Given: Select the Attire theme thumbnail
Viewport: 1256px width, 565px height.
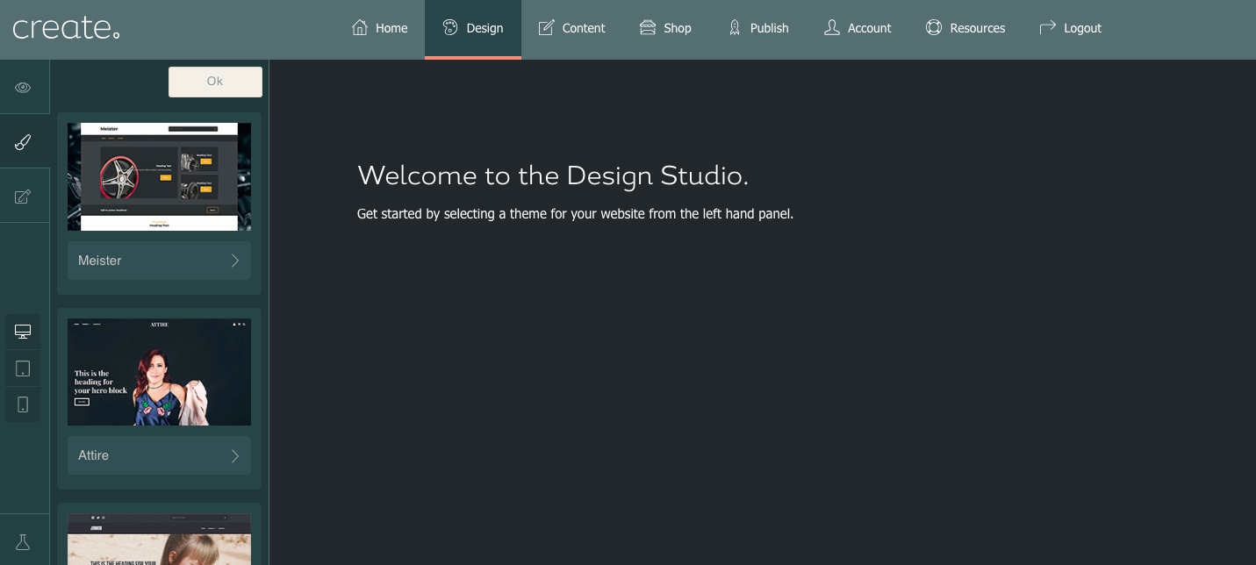Looking at the screenshot, I should point(159,372).
